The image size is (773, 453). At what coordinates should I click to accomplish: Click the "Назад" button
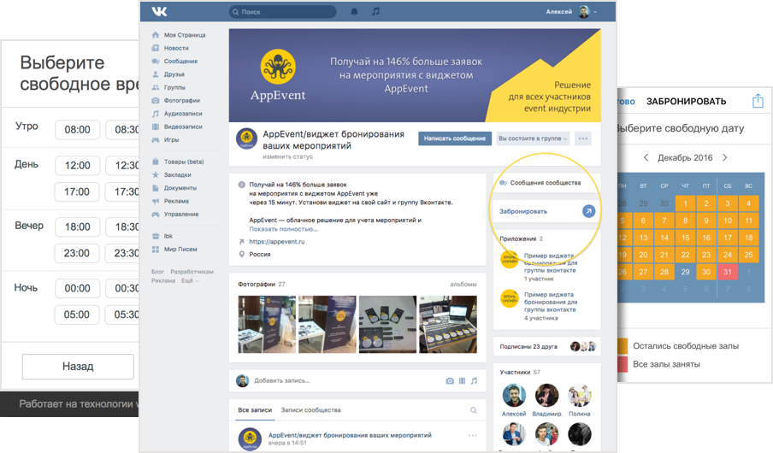tap(78, 366)
